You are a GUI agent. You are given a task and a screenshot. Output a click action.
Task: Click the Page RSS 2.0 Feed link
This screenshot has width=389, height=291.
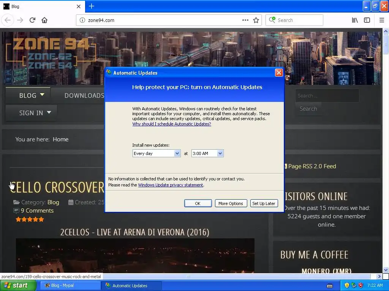coord(312,166)
